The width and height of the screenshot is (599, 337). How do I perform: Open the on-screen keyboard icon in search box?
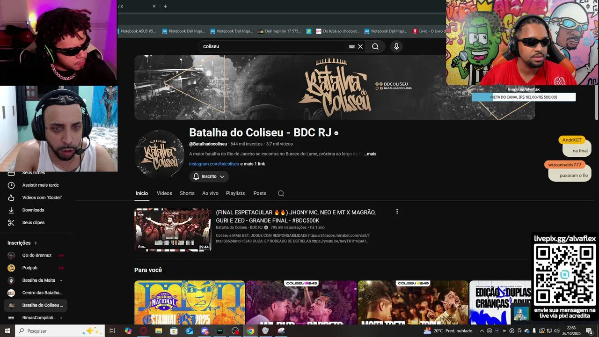click(352, 46)
